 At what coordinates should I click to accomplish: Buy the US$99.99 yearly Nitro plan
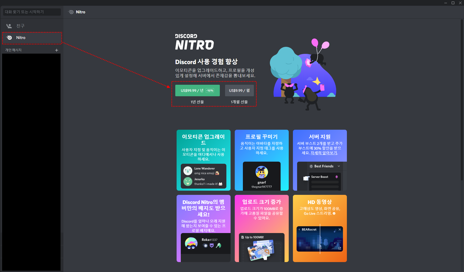point(197,90)
